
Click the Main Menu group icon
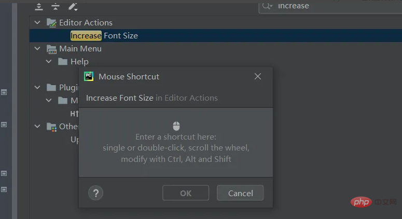click(x=51, y=49)
